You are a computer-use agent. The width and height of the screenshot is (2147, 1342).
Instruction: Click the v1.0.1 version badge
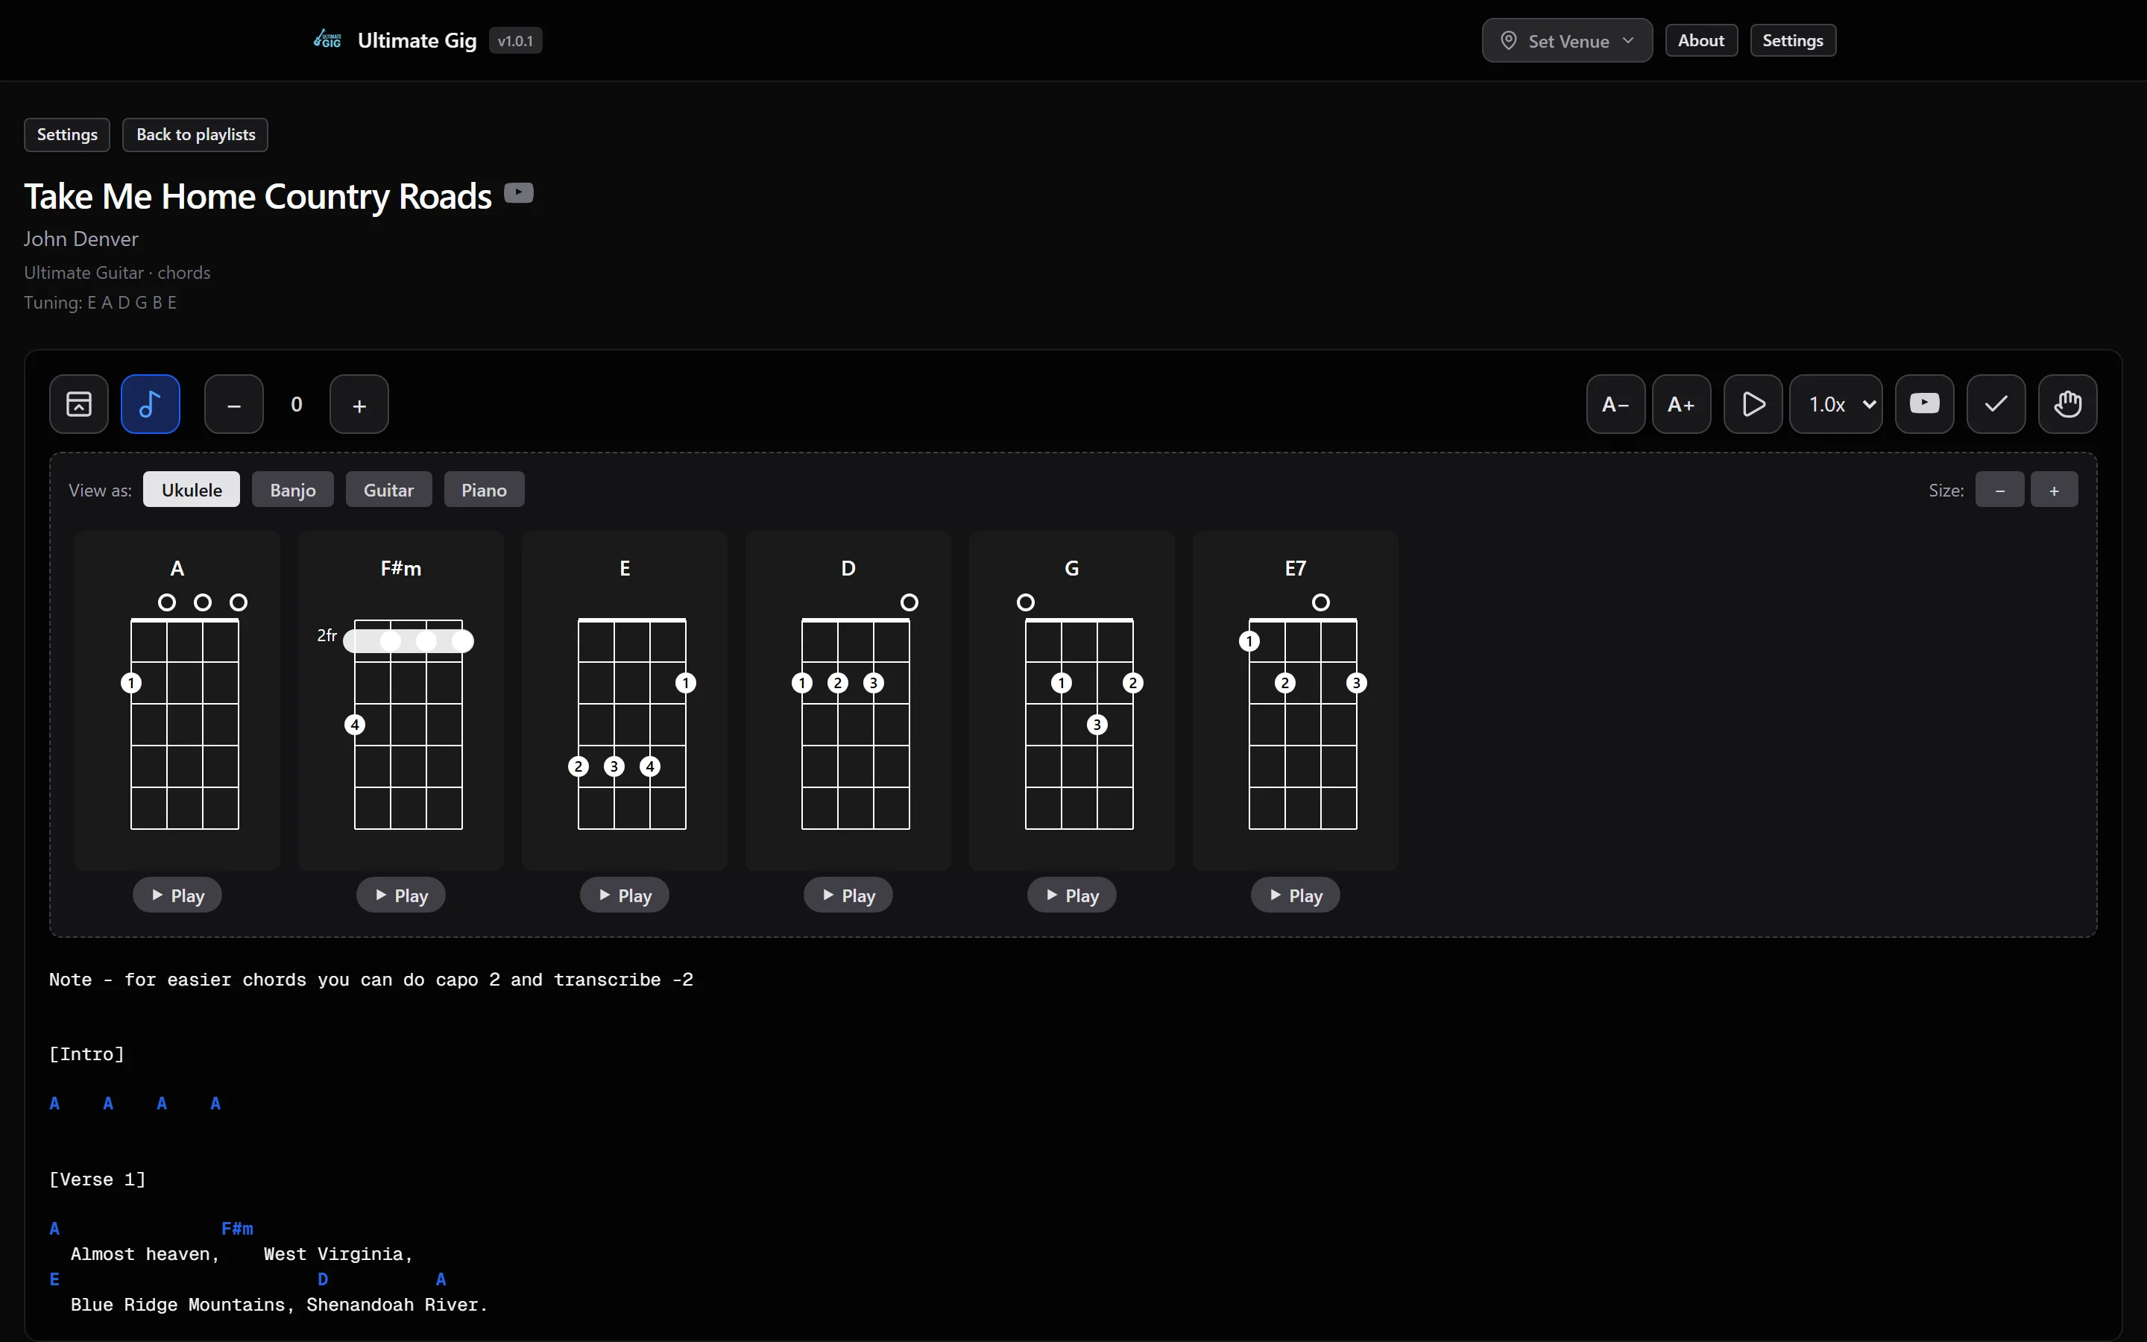pyautogui.click(x=515, y=41)
